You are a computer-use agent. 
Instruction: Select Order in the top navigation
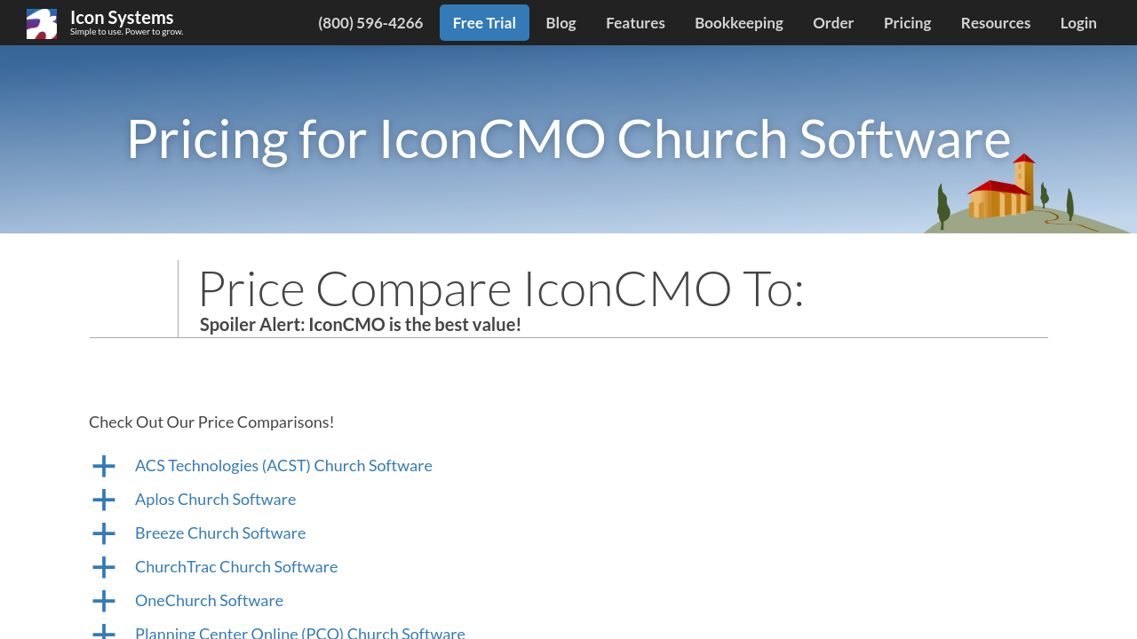pos(833,23)
